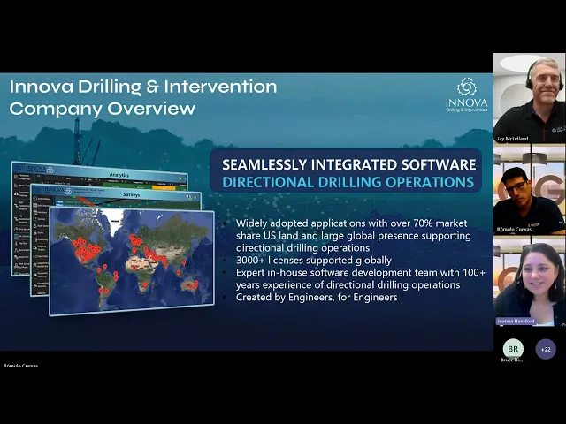
Task: Click 'Bruce Ri...' name under BR avatar
Action: [513, 360]
